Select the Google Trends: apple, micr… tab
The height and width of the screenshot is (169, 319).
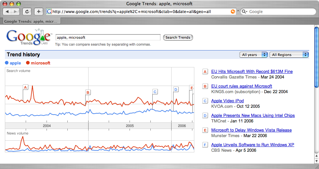point(31,21)
